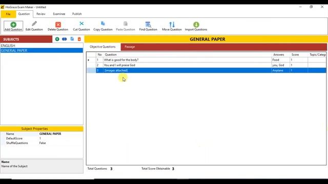Click the number cell of question 1
Viewport: 328px width, 184px height.
(x=99, y=60)
